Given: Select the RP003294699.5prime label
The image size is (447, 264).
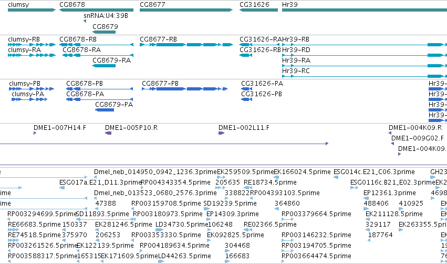Looking at the screenshot, I should pyautogui.click(x=42, y=215).
